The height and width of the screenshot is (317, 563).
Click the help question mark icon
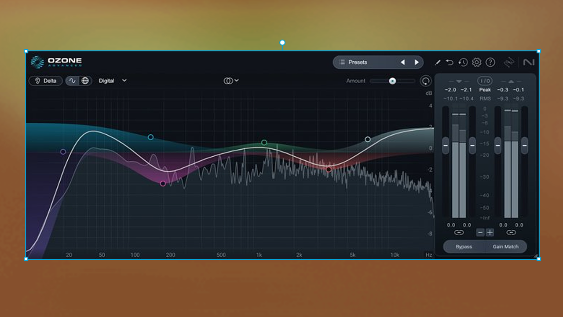click(490, 62)
